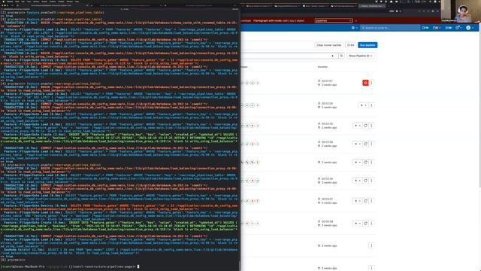
Task: Click the Clear runner caches button
Action: click(x=329, y=45)
